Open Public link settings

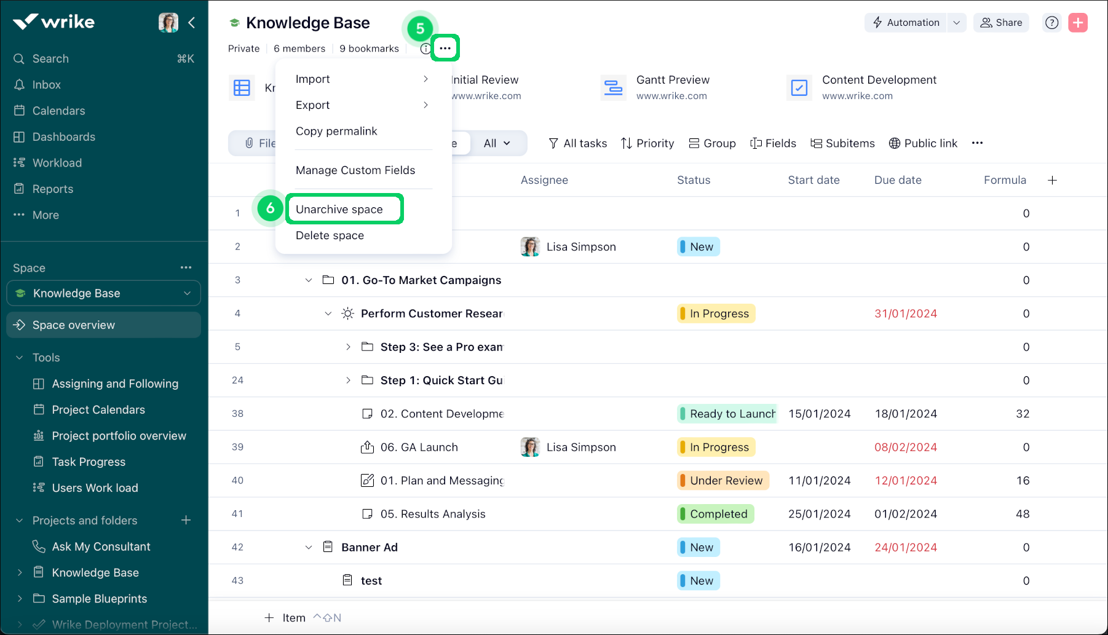[923, 143]
